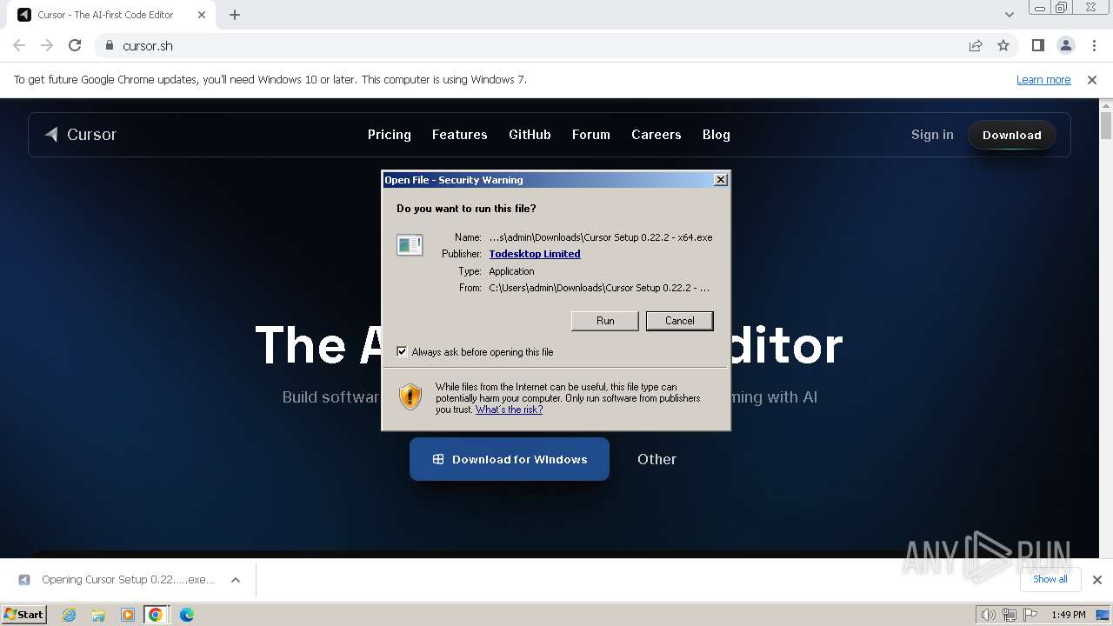This screenshot has width=1113, height=626.
Task: Click Download for Windows button
Action: [510, 459]
